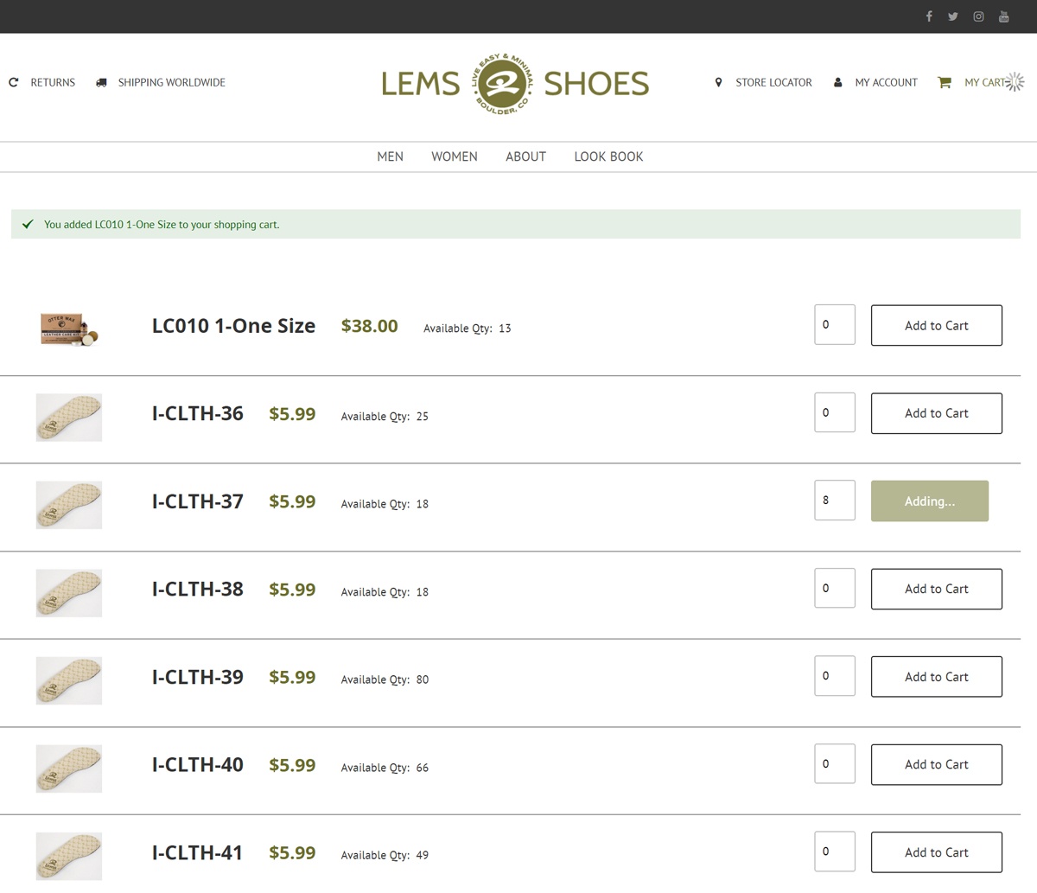Click the I-CLTH-38 product name
1037x893 pixels.
tap(198, 590)
